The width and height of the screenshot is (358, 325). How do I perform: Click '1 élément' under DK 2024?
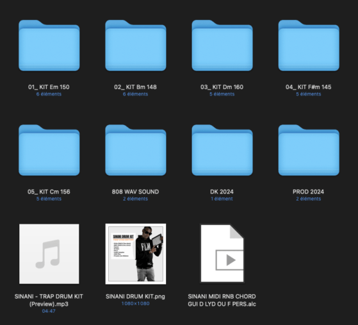pos(222,199)
